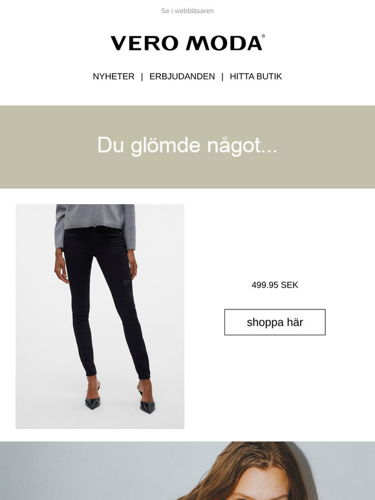
Task: Open the ERBJUDANDEN menu link
Action: [x=182, y=76]
